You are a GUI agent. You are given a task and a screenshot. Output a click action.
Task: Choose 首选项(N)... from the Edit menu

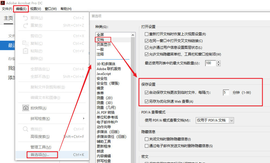pos(52,155)
